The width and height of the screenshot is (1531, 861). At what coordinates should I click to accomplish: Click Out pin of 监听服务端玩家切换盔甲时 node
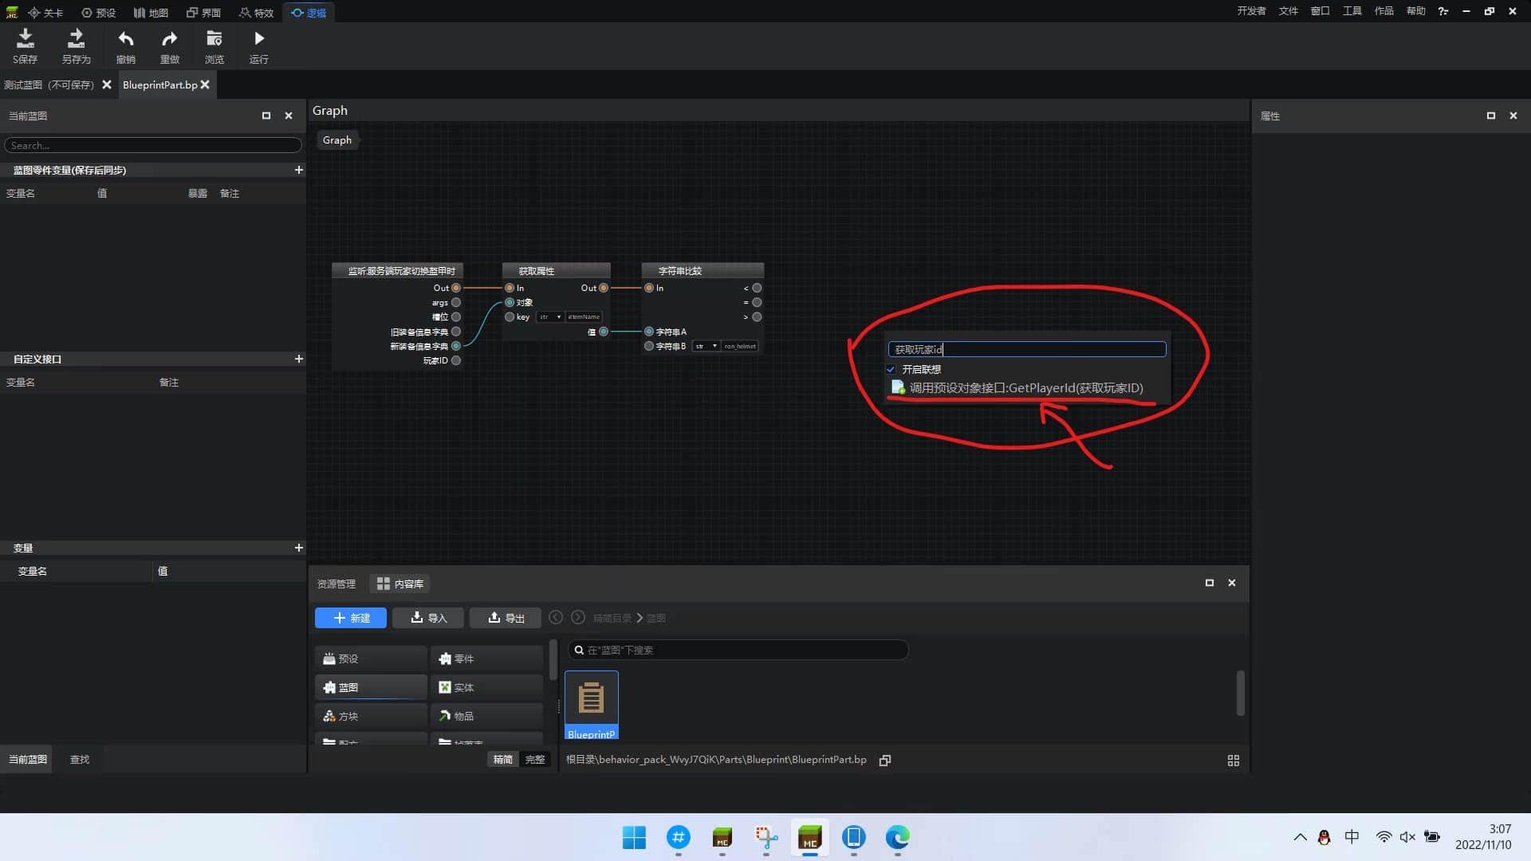coord(456,288)
